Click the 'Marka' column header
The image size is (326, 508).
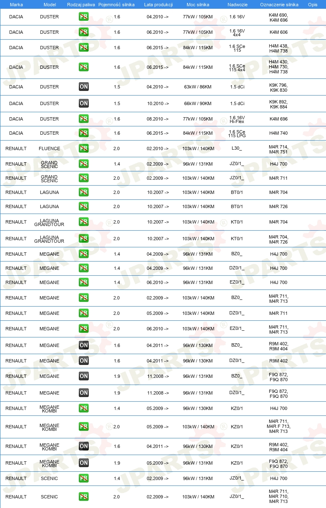[x=16, y=5]
